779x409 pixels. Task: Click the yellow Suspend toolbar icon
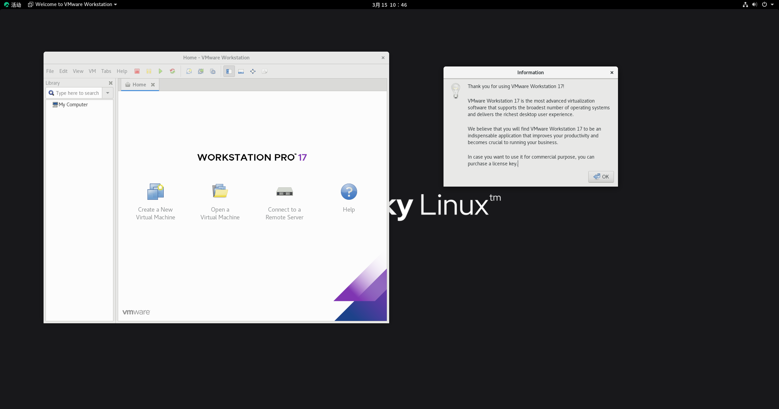(149, 71)
